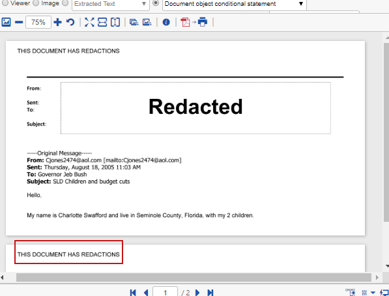Viewport: 389px width, 296px height.
Task: Click the Hello, greeting line
Action: coord(35,195)
